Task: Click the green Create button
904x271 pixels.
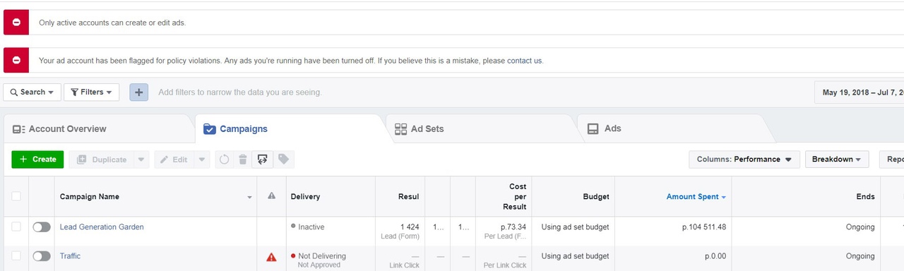Action: coord(37,159)
